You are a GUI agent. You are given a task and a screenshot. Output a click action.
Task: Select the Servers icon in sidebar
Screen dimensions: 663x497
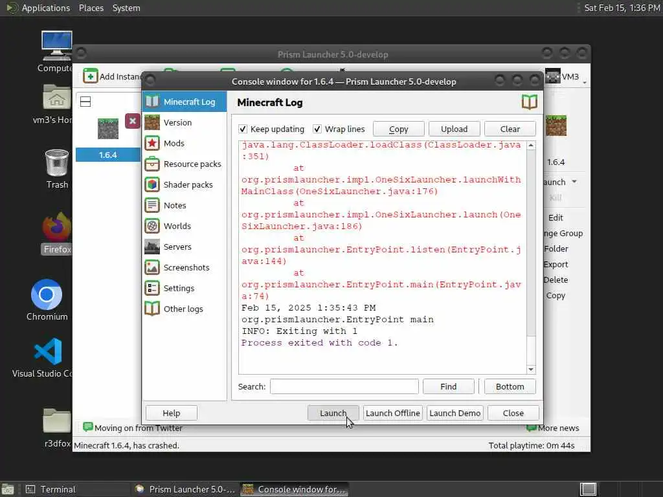point(152,247)
